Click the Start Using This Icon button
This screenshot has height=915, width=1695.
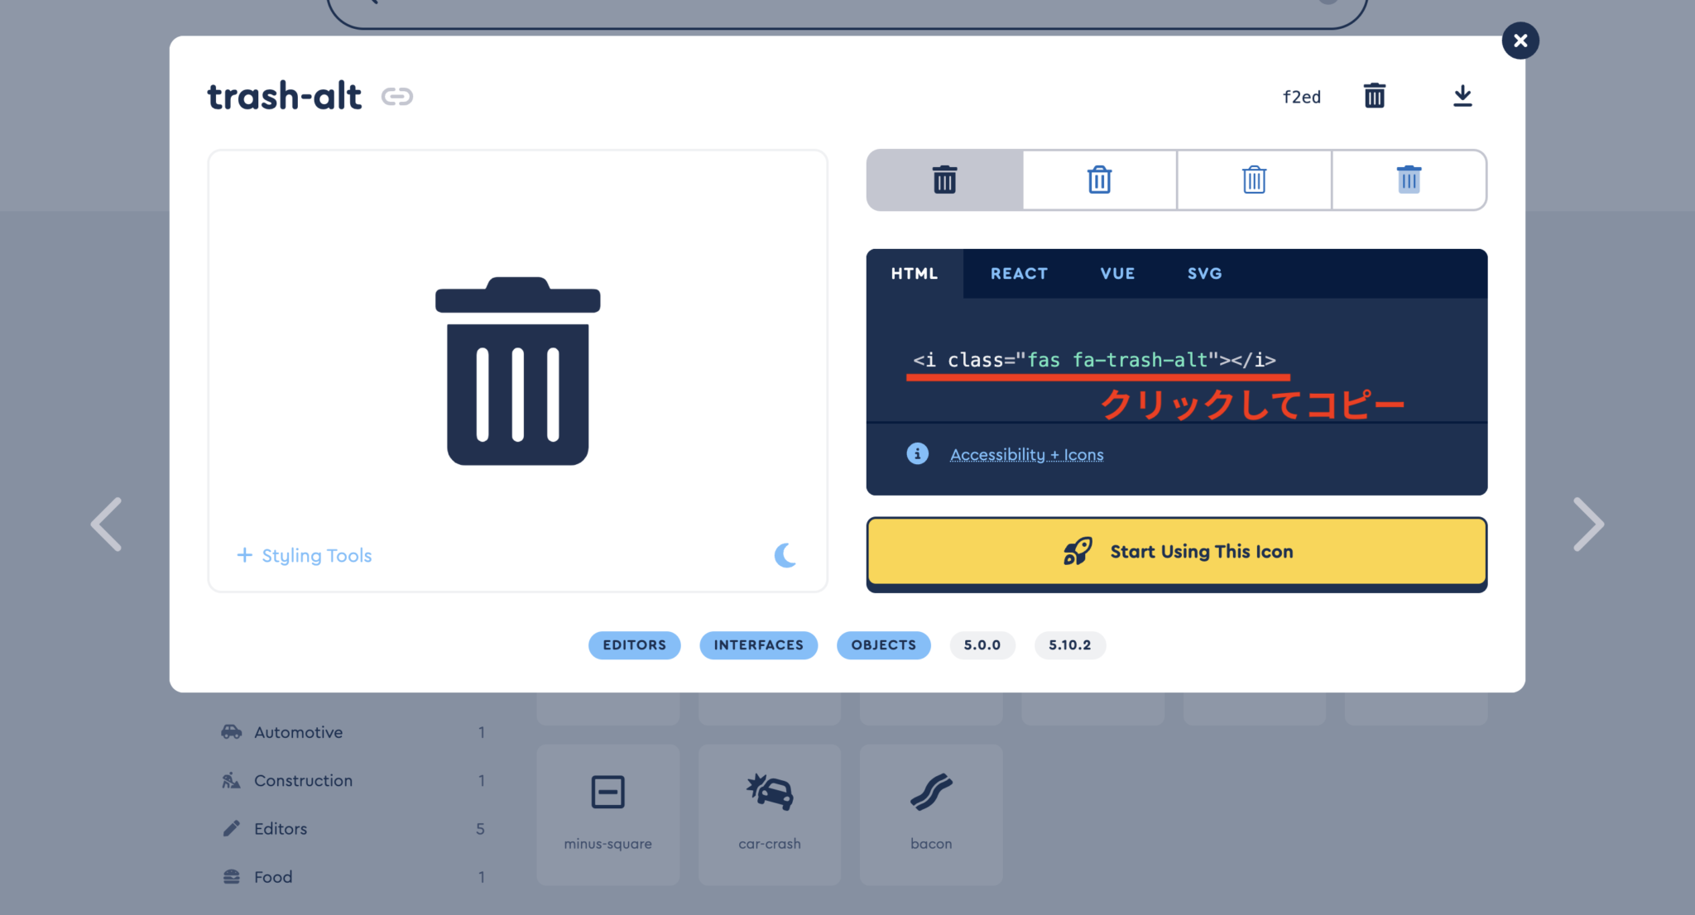click(1177, 552)
